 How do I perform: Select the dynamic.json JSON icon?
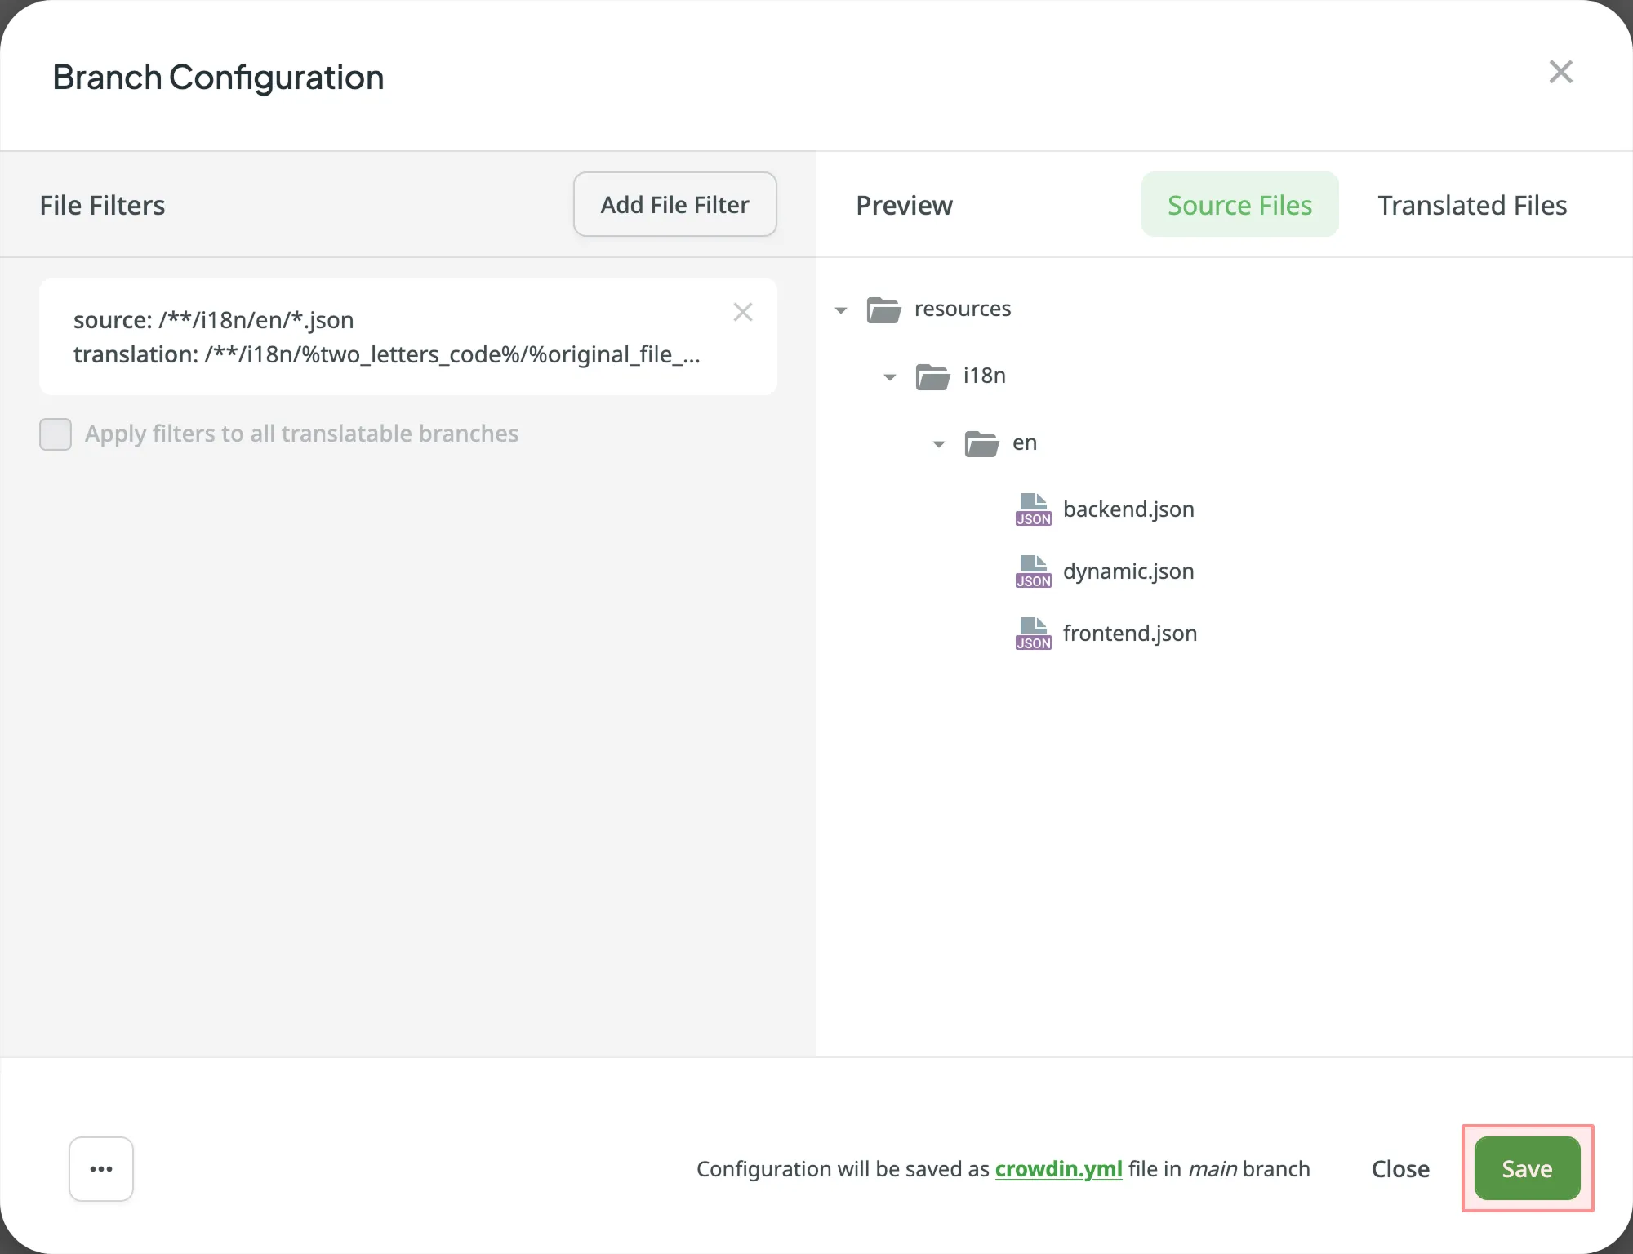1032,571
